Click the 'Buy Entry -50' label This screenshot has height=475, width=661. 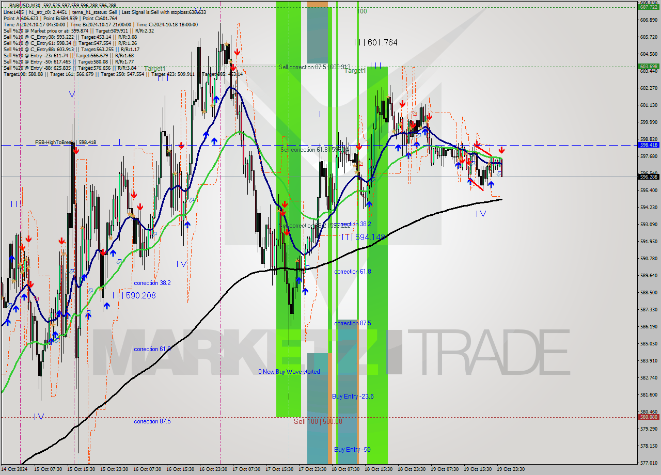352,450
